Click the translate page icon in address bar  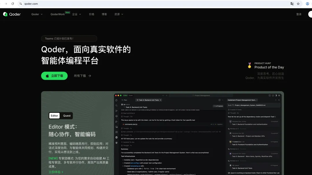click(x=292, y=3)
